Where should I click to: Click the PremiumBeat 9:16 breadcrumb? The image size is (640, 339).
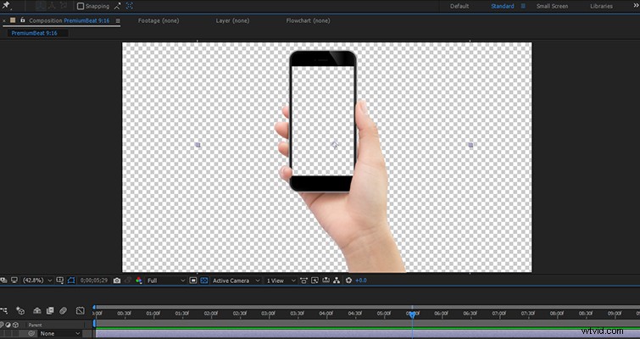point(34,33)
